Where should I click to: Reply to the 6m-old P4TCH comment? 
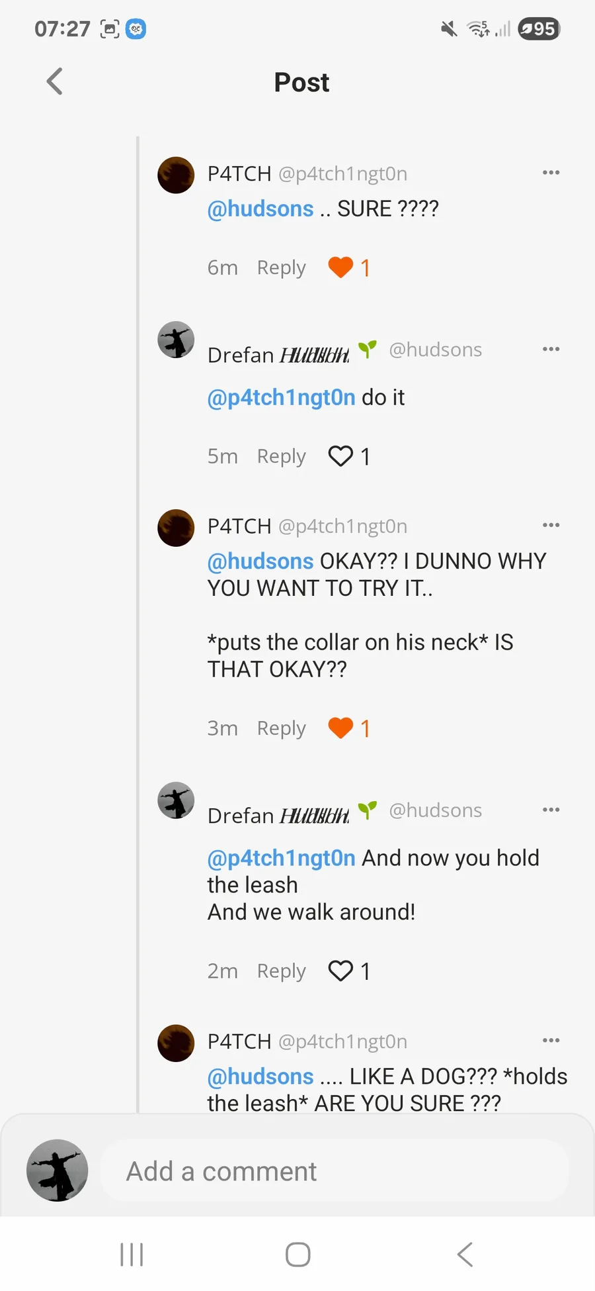(x=282, y=268)
